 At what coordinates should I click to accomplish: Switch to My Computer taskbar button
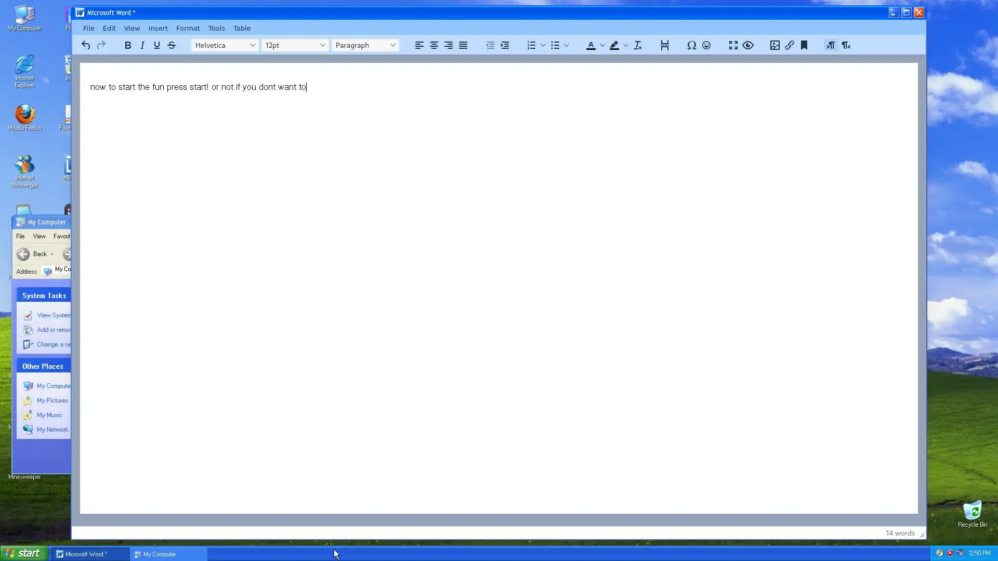tap(169, 554)
